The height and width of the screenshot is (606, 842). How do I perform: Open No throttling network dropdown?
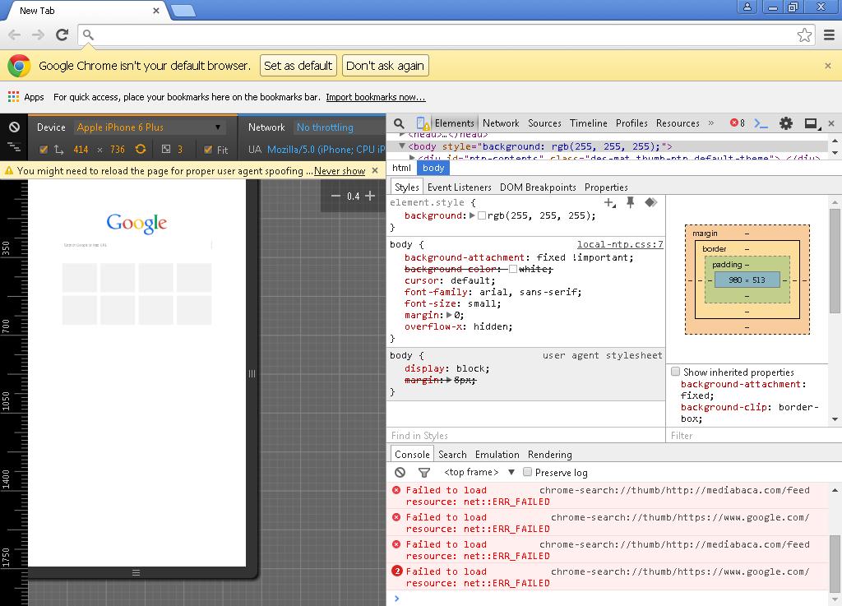click(326, 127)
